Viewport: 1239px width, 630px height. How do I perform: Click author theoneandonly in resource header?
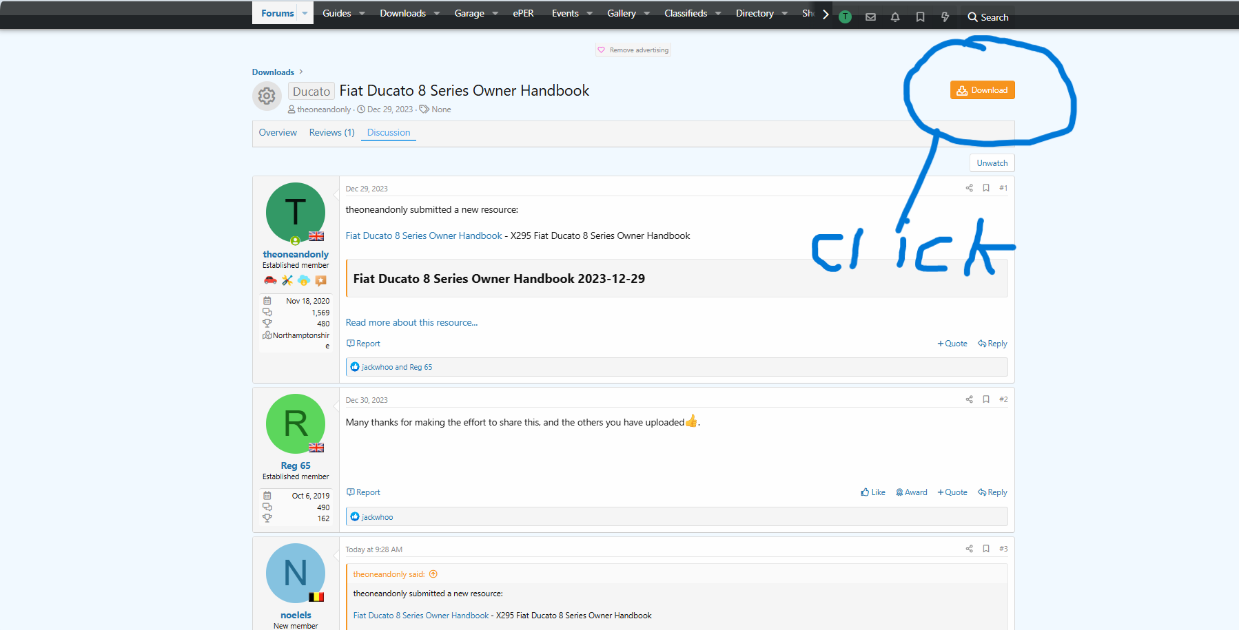point(324,109)
